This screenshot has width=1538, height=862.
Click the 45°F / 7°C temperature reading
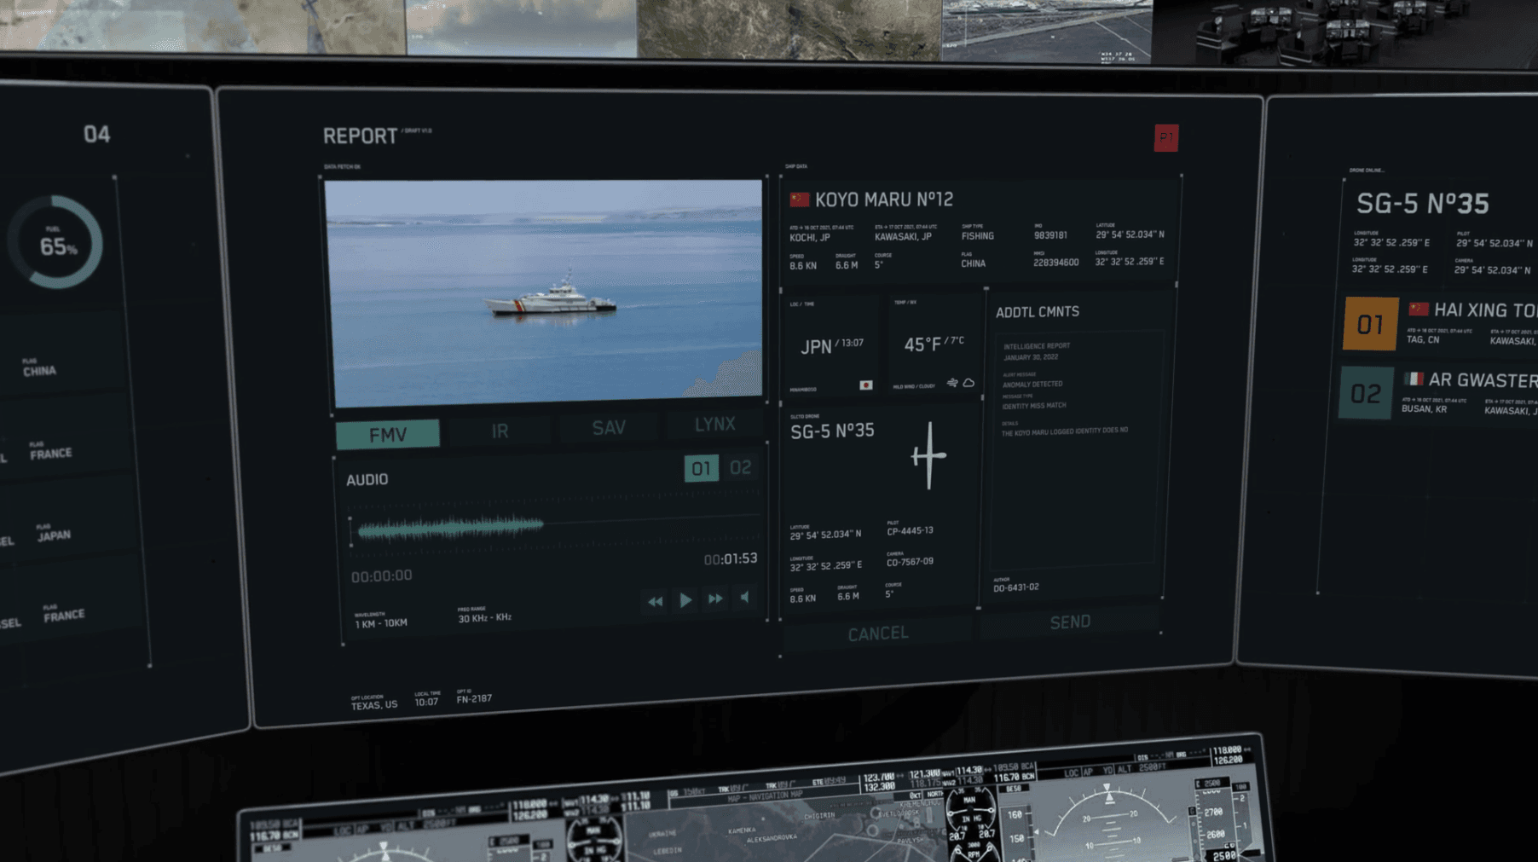pyautogui.click(x=934, y=344)
